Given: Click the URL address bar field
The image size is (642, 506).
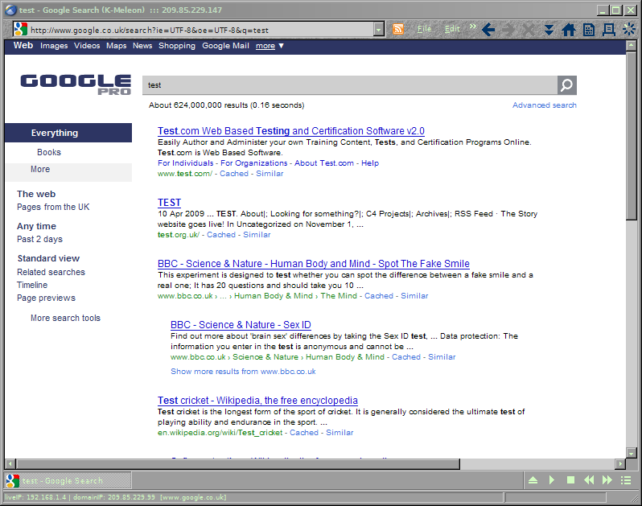Looking at the screenshot, I should point(200,30).
